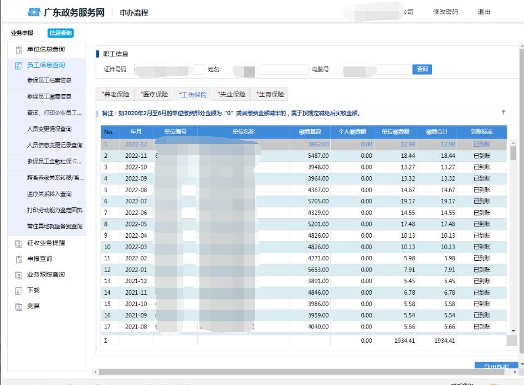
Task: Open the 单位信息查询 sidebar icon
Action: [19, 50]
